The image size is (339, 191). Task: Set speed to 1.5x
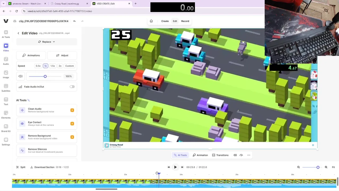53,66
